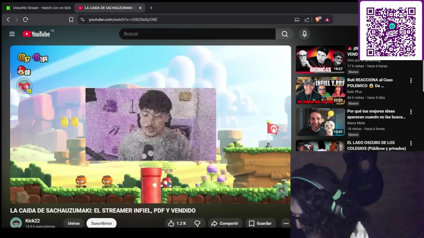Open the Kick22 channel name link
The image size is (424, 238).
pos(32,221)
